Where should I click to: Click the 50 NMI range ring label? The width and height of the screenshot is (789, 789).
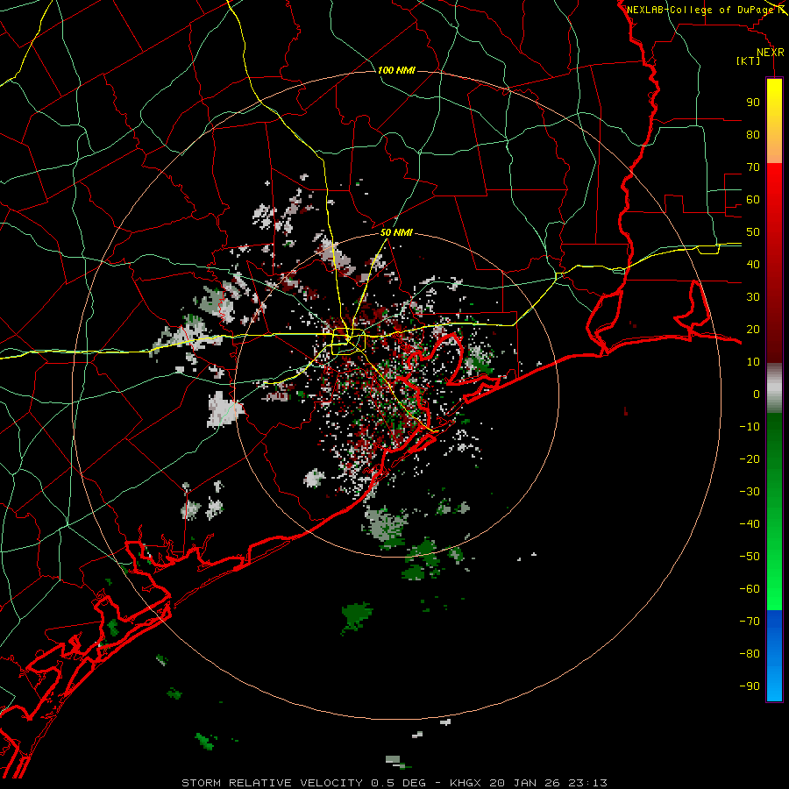point(396,232)
